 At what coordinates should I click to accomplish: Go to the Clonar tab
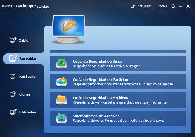tap(25, 94)
